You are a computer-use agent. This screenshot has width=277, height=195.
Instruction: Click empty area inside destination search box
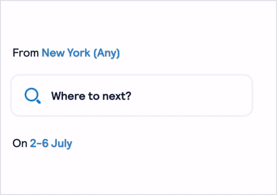click(x=191, y=96)
